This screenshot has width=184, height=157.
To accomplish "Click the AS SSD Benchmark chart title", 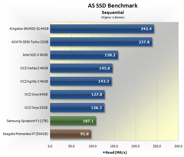I will point(113,6).
